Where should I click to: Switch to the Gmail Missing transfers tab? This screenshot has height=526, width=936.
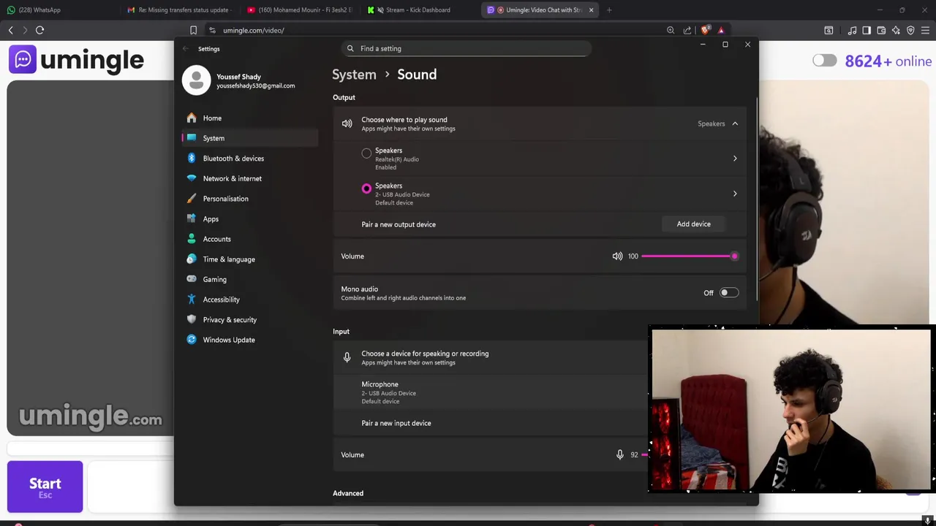[x=179, y=9]
